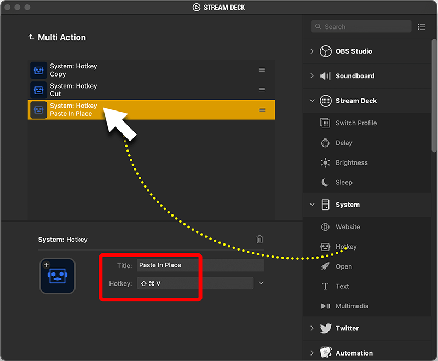The width and height of the screenshot is (438, 361).
Task: Expand the Soundboard category
Action: coord(312,76)
